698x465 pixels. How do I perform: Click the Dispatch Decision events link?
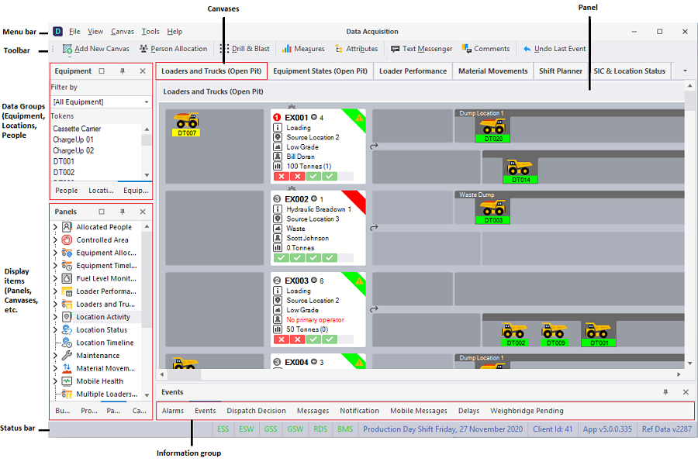click(x=256, y=411)
